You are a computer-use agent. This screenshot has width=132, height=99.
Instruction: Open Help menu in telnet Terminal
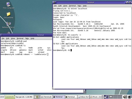point(85,6)
